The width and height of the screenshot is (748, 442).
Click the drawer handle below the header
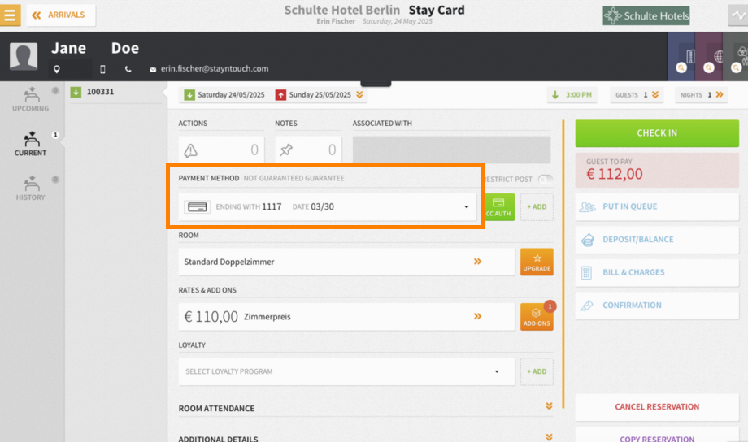[x=376, y=84]
